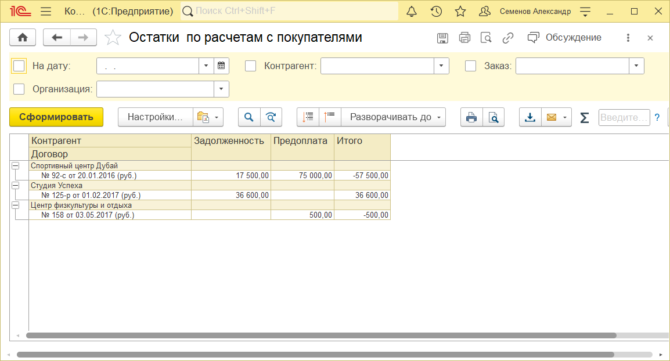Open more actions three-dots menu
670x361 pixels.
pyautogui.click(x=628, y=38)
